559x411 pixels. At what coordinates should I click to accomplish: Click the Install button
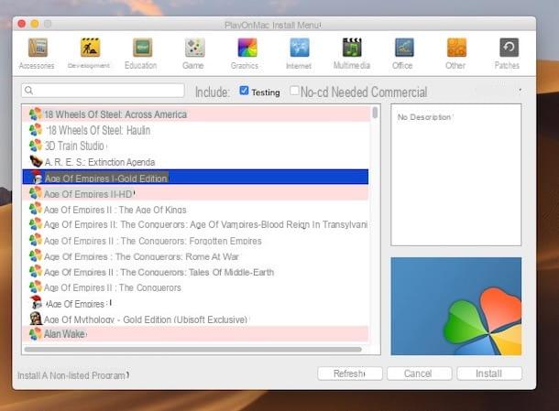tap(489, 373)
